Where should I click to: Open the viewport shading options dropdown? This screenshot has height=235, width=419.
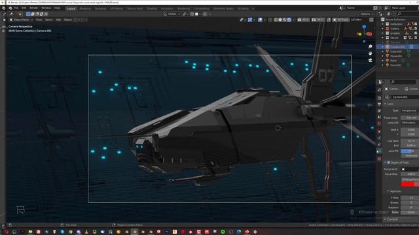pos(293,20)
